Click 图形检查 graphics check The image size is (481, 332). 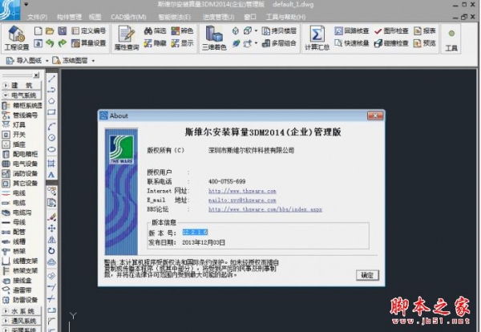pyautogui.click(x=391, y=30)
